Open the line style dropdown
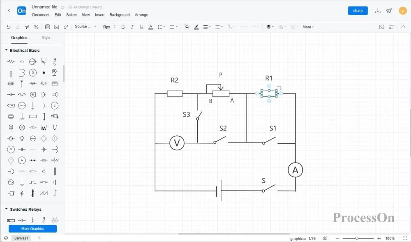The height and width of the screenshot is (242, 411). point(219,27)
